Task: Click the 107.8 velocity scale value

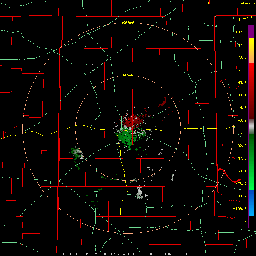Action: pos(241,32)
